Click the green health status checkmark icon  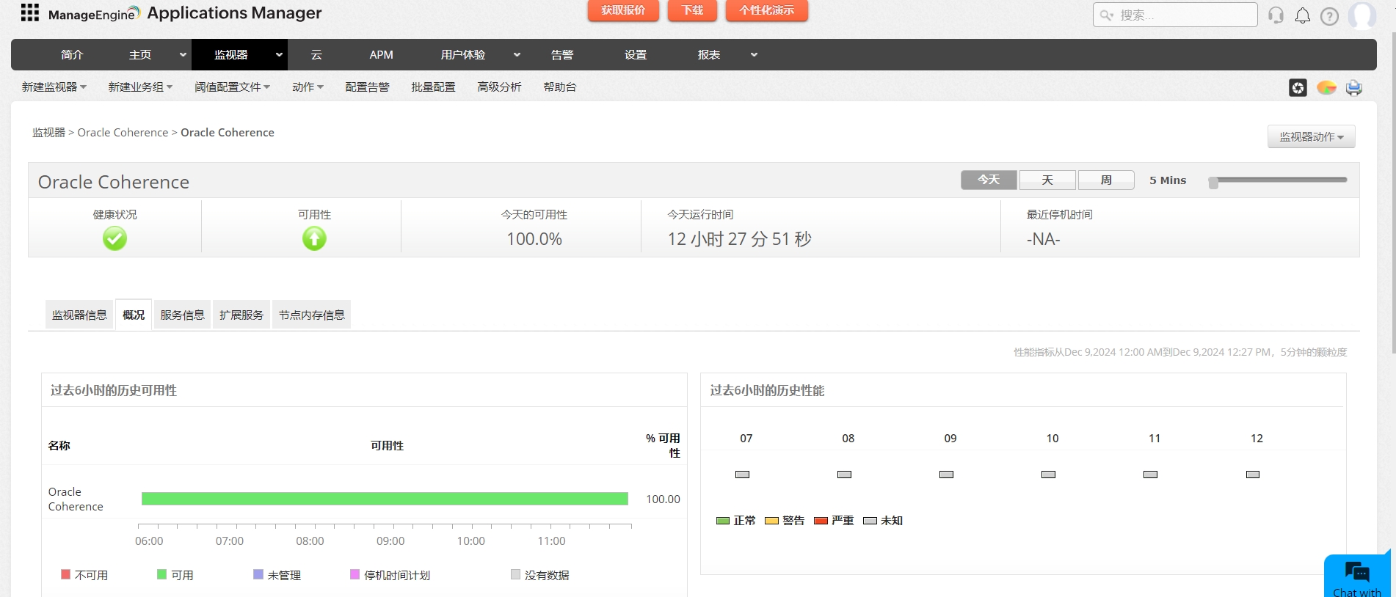click(114, 238)
